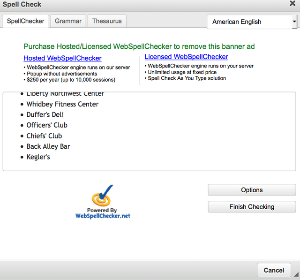Open the Hosted WebSpellChecker link
Image resolution: width=300 pixels, height=280 pixels.
click(x=62, y=58)
